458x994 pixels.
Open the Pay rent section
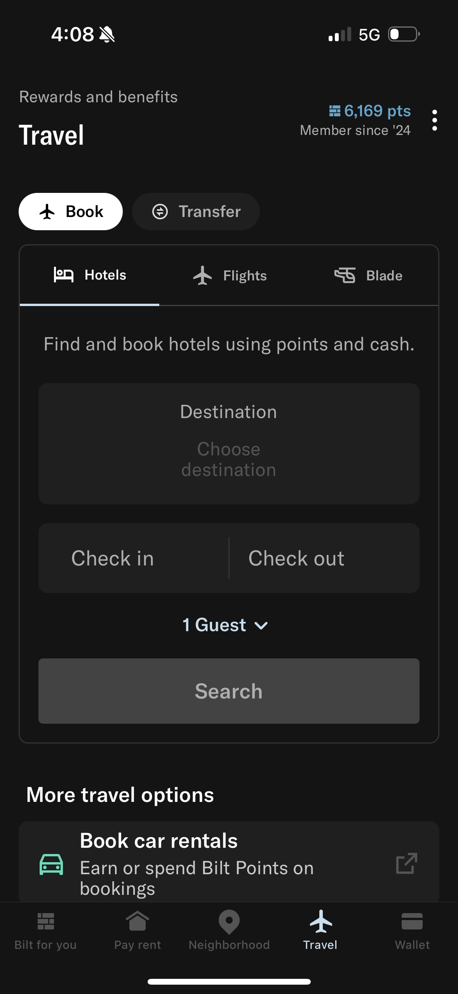(x=138, y=930)
